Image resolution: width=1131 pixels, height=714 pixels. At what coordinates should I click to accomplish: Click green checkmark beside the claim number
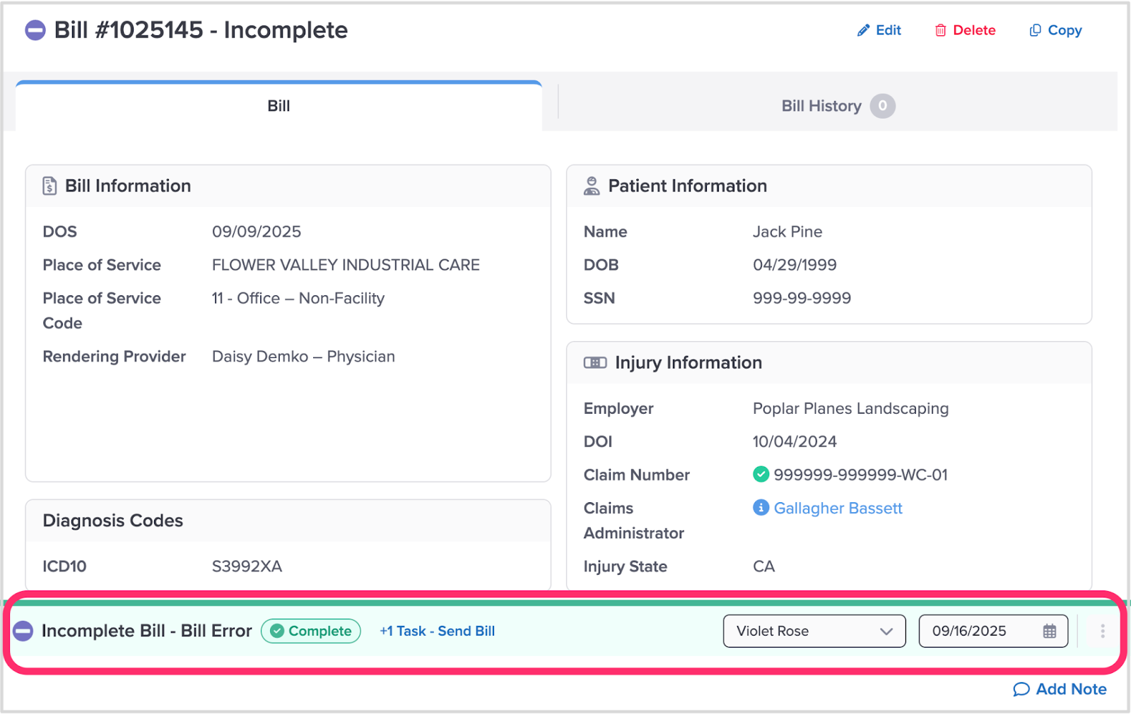(x=761, y=475)
